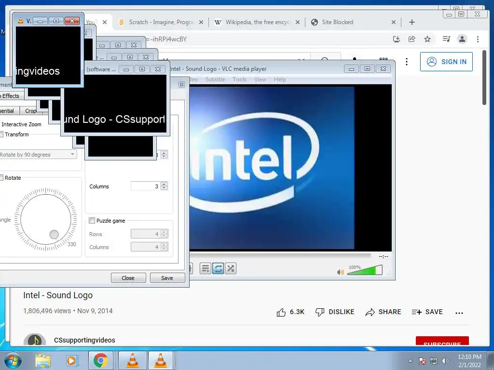Screen dimensions: 494x370
Task: Toggle the VLC shuffle button
Action: point(231,268)
